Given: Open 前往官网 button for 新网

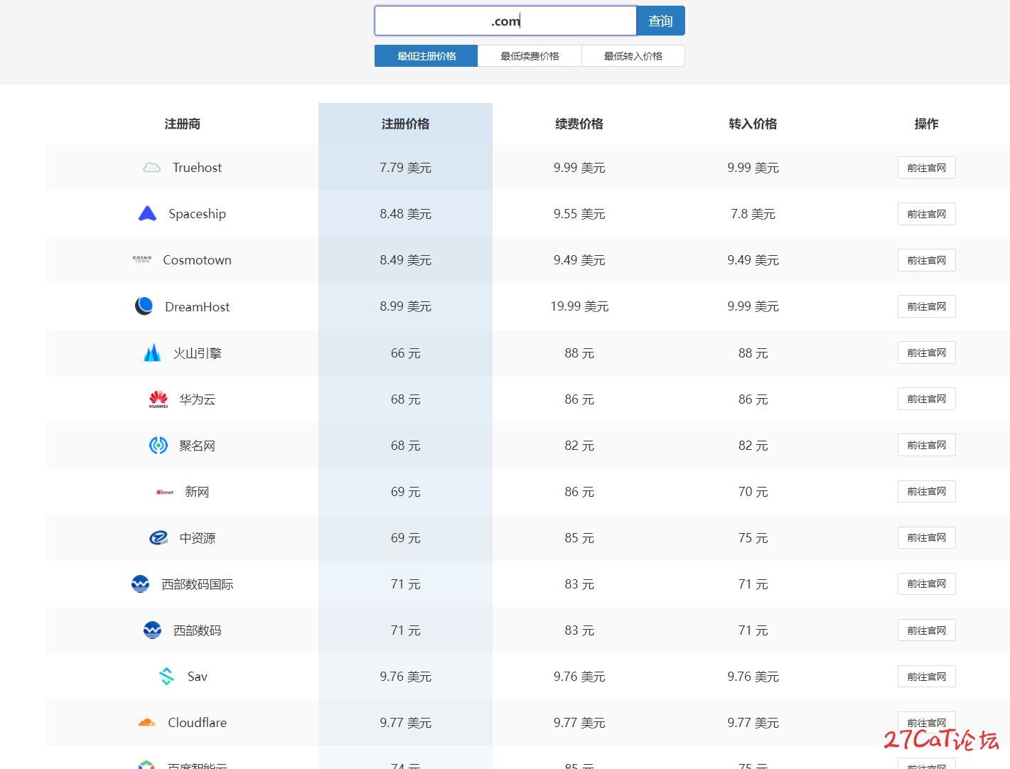Looking at the screenshot, I should coord(927,491).
